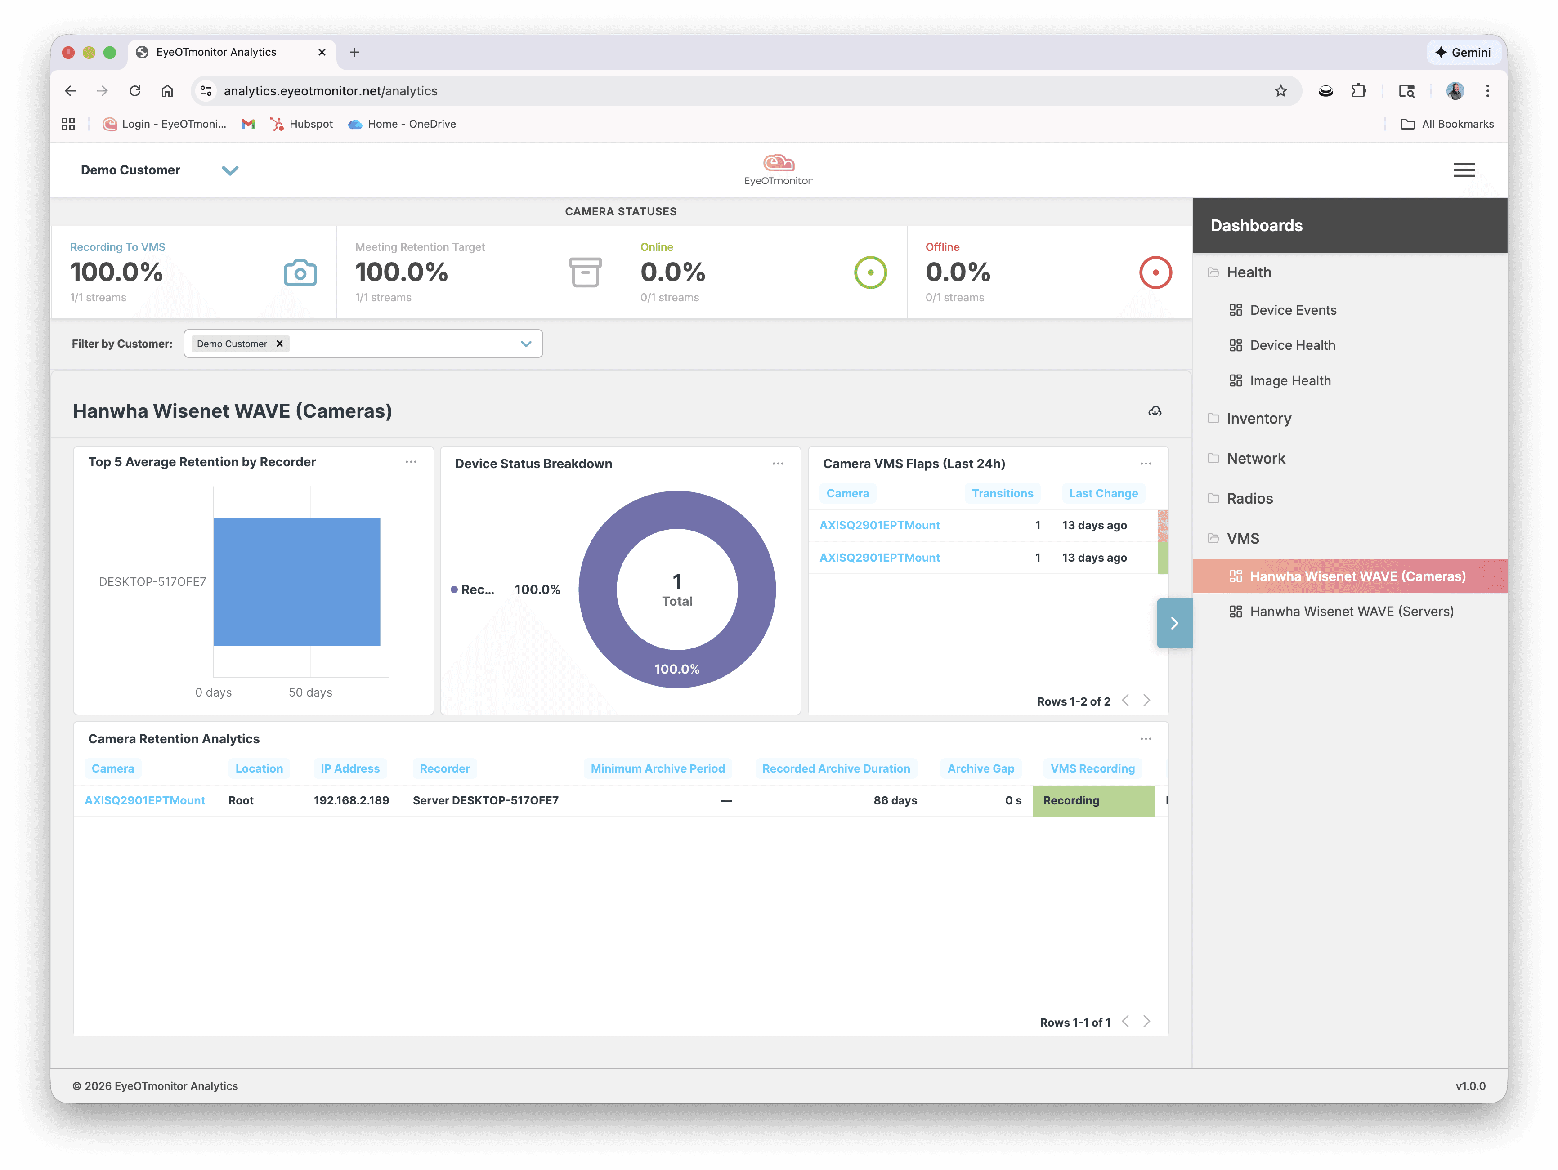Open the Demo Customer dropdown chevron in header
The image size is (1558, 1170).
230,170
